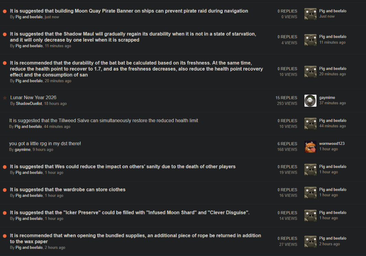
Task: Click gaymime's avatar in the Lunar New Year row
Action: tap(310, 100)
